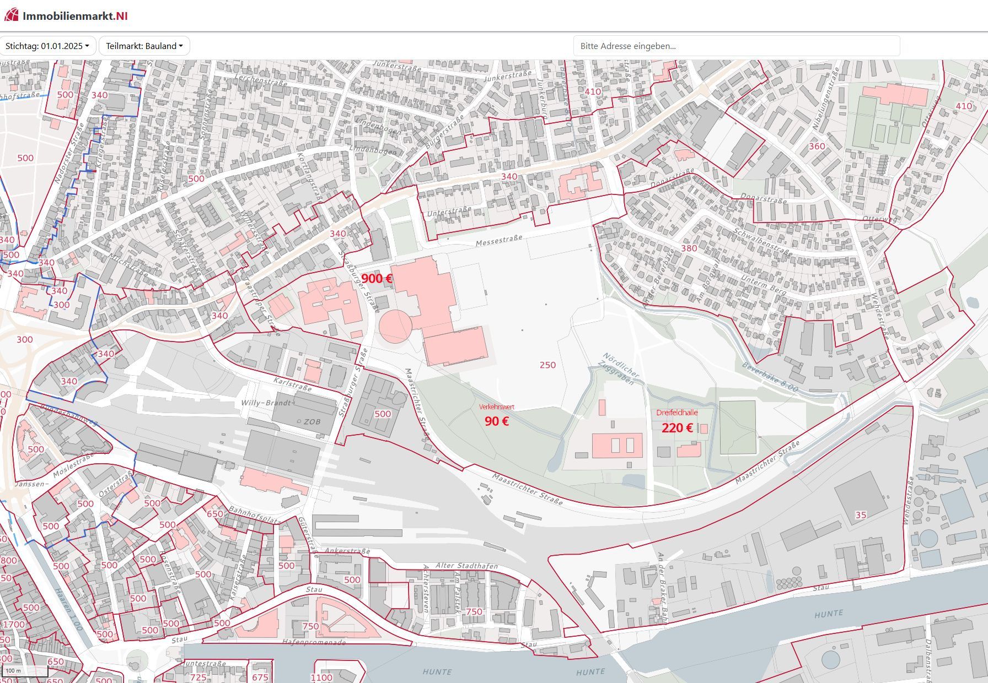988x683 pixels.
Task: Click the Nördlicher Zuggraben water label
Action: [x=618, y=368]
